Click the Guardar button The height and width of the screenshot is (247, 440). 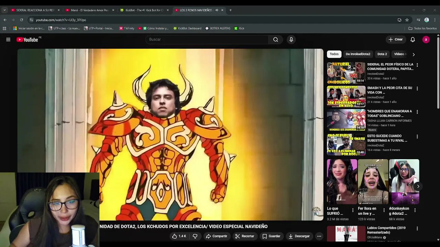point(271,236)
